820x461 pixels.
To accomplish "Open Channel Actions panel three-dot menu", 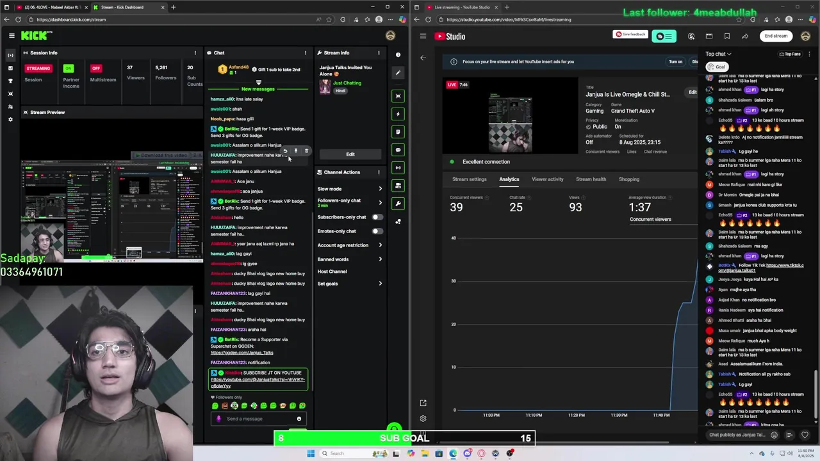I will (x=379, y=172).
